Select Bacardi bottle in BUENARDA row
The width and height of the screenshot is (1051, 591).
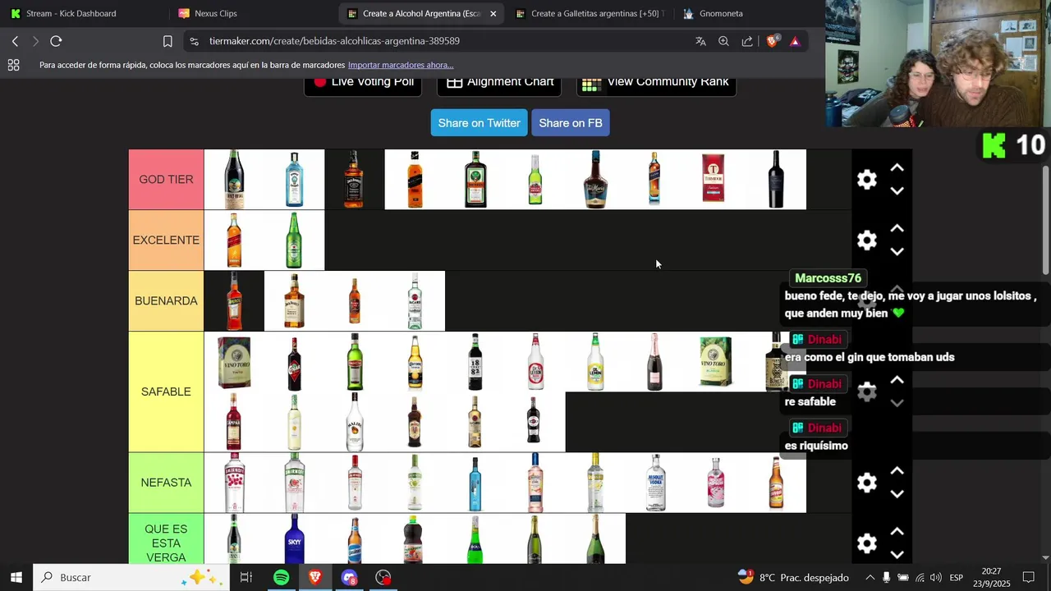tap(415, 300)
